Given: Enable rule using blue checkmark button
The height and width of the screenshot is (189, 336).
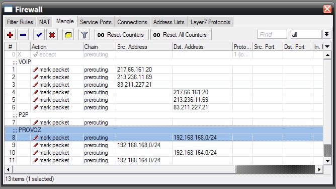Looking at the screenshot, I should [39, 35].
